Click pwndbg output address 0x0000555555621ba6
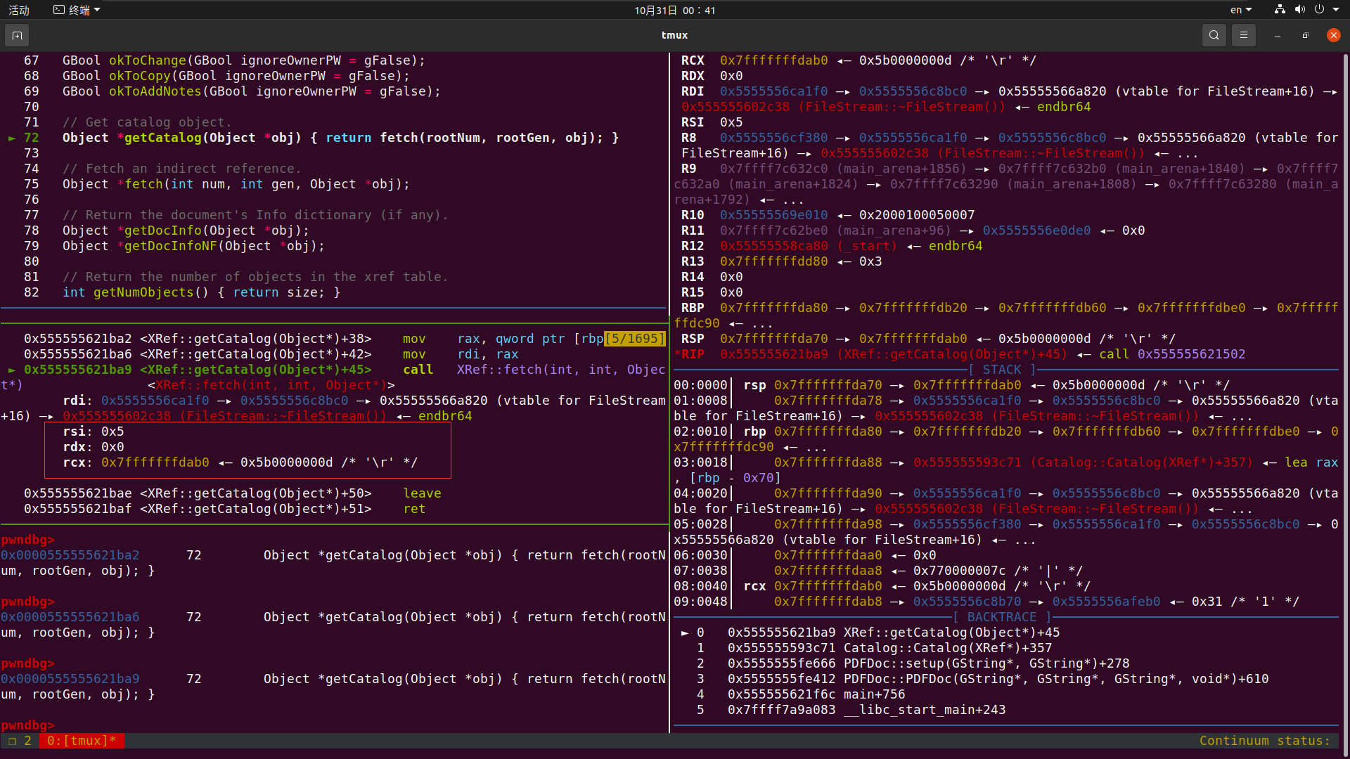Viewport: 1350px width, 759px height. click(x=70, y=617)
